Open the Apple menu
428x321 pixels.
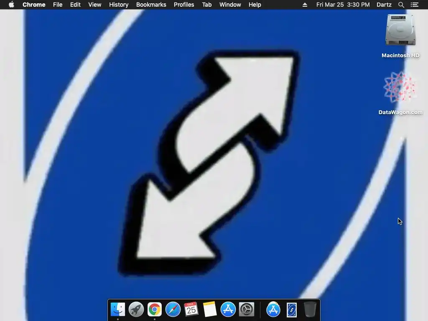pyautogui.click(x=11, y=5)
